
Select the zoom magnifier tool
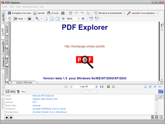pos(37,19)
